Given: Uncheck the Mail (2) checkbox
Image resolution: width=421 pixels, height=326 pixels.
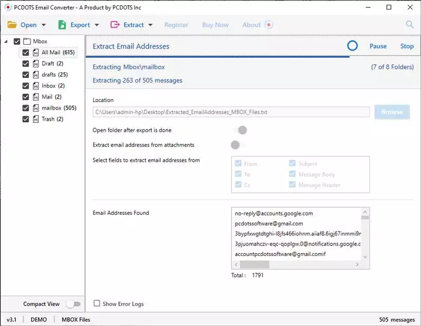Looking at the screenshot, I should 25,97.
